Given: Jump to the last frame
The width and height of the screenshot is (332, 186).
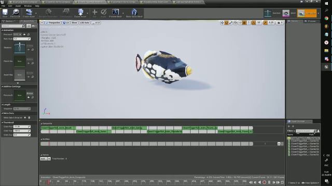Looking at the screenshot, I should click(278, 182).
